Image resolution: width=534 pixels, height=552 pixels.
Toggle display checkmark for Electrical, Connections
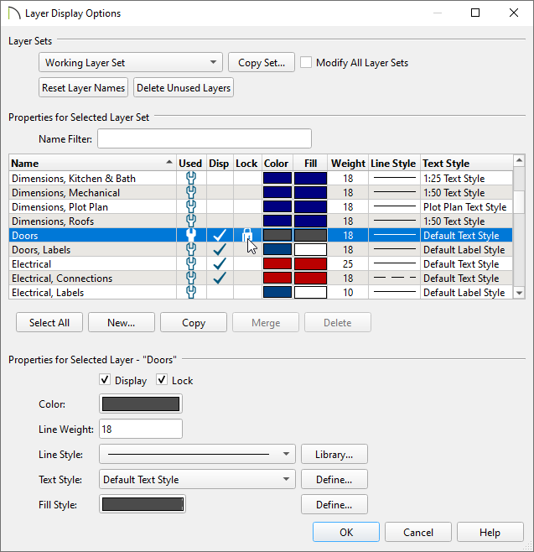(x=220, y=279)
